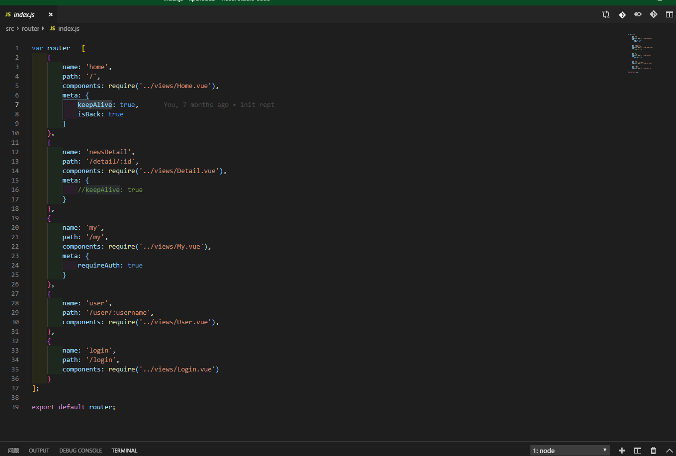Split the editor with the top toolbar icon
Screen dimensions: 676x456
coord(670,14)
